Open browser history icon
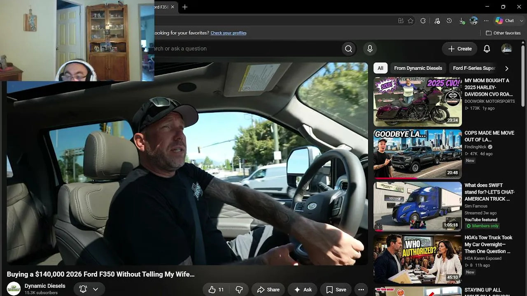The image size is (527, 296). click(x=449, y=21)
